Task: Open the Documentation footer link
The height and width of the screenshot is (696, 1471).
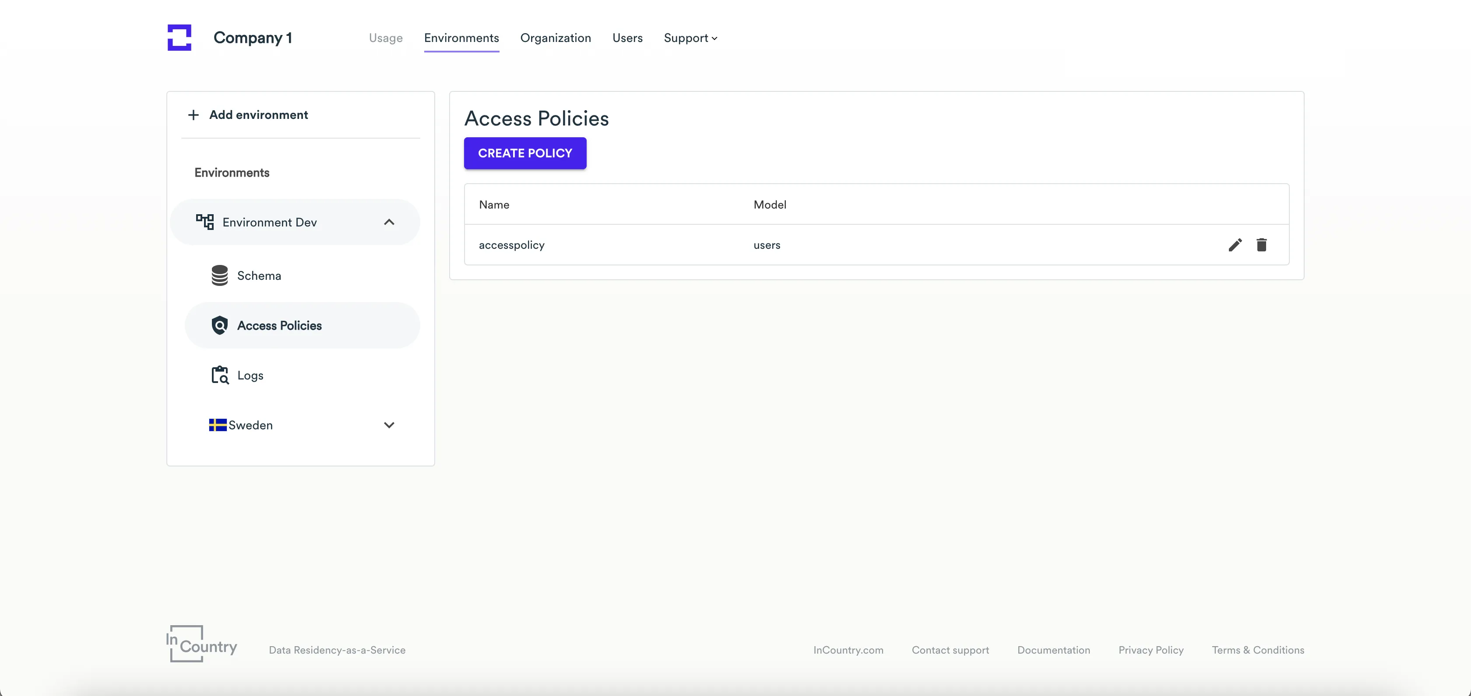Action: 1053,650
